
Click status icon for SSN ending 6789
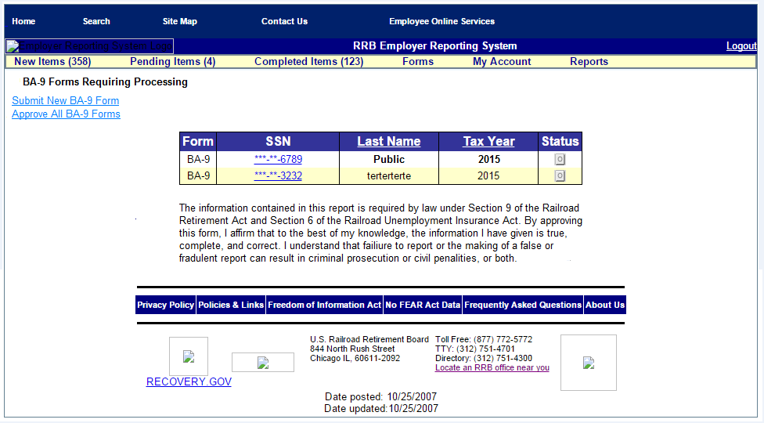(x=560, y=160)
